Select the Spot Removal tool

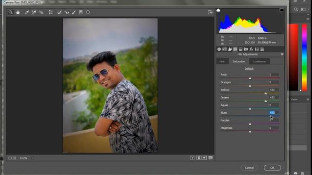(59, 12)
